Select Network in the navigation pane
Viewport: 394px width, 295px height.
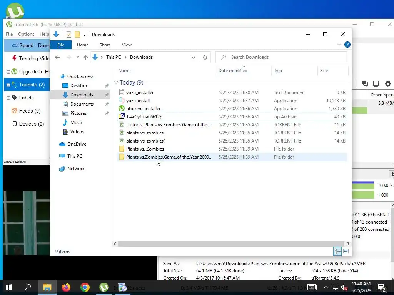pyautogui.click(x=76, y=169)
